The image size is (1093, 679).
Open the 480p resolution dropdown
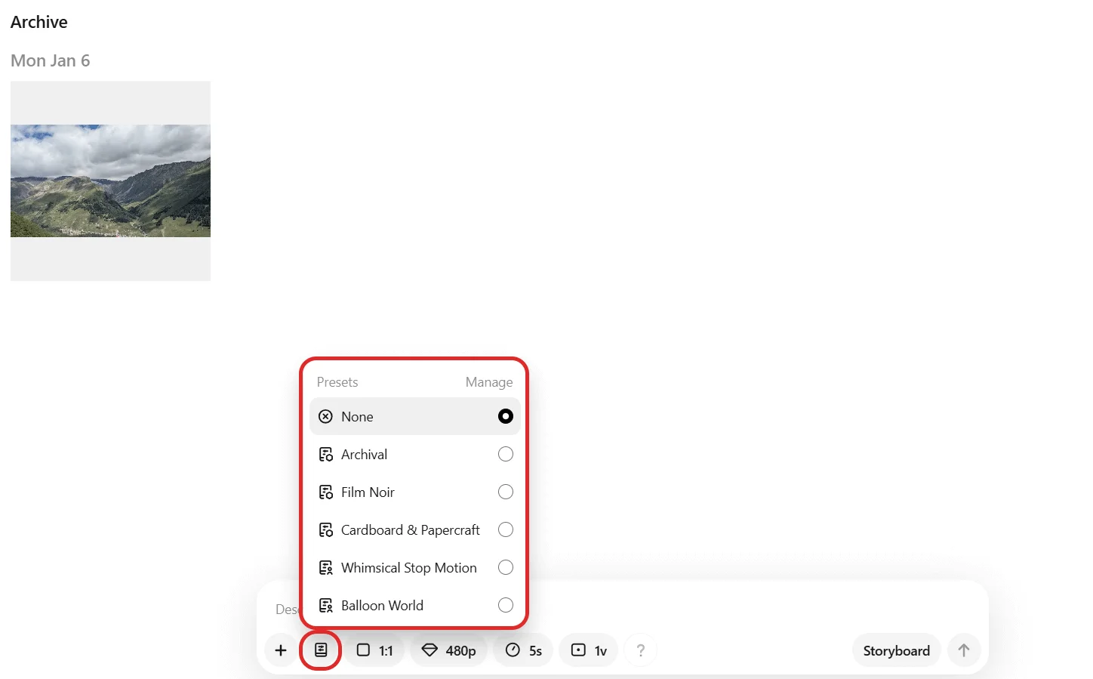pos(448,650)
